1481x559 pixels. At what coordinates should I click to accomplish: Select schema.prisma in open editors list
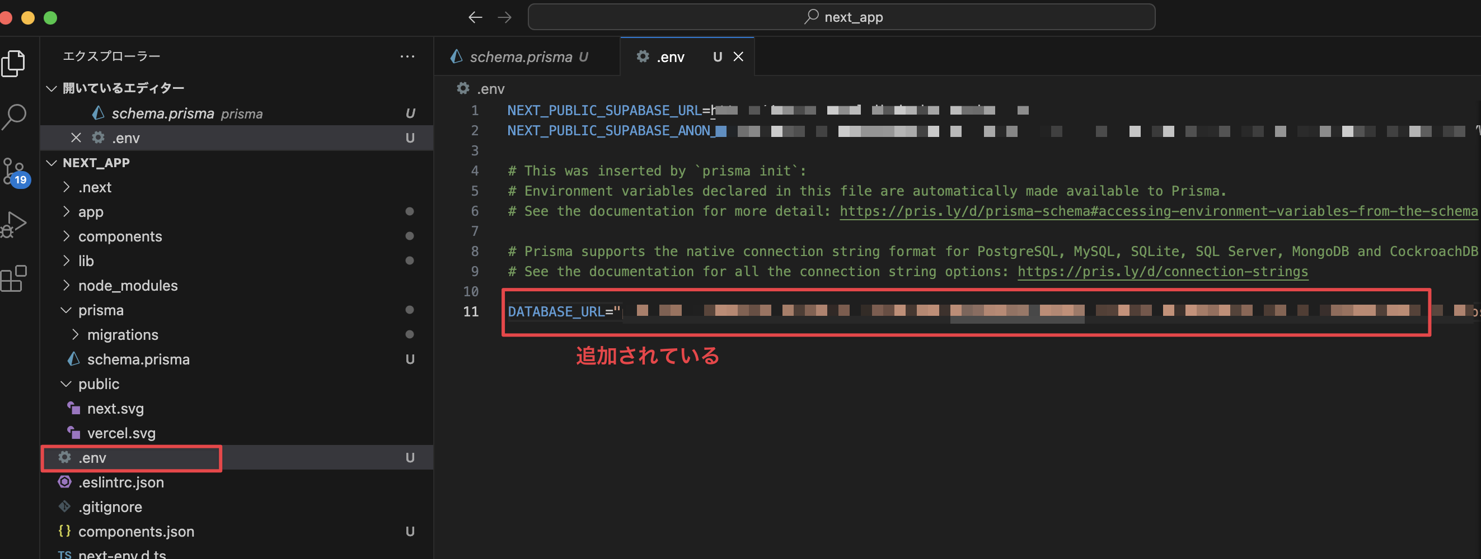[x=237, y=113]
